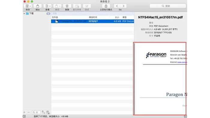Click the 删除 (Delete) trash icon

[x=67, y=6]
